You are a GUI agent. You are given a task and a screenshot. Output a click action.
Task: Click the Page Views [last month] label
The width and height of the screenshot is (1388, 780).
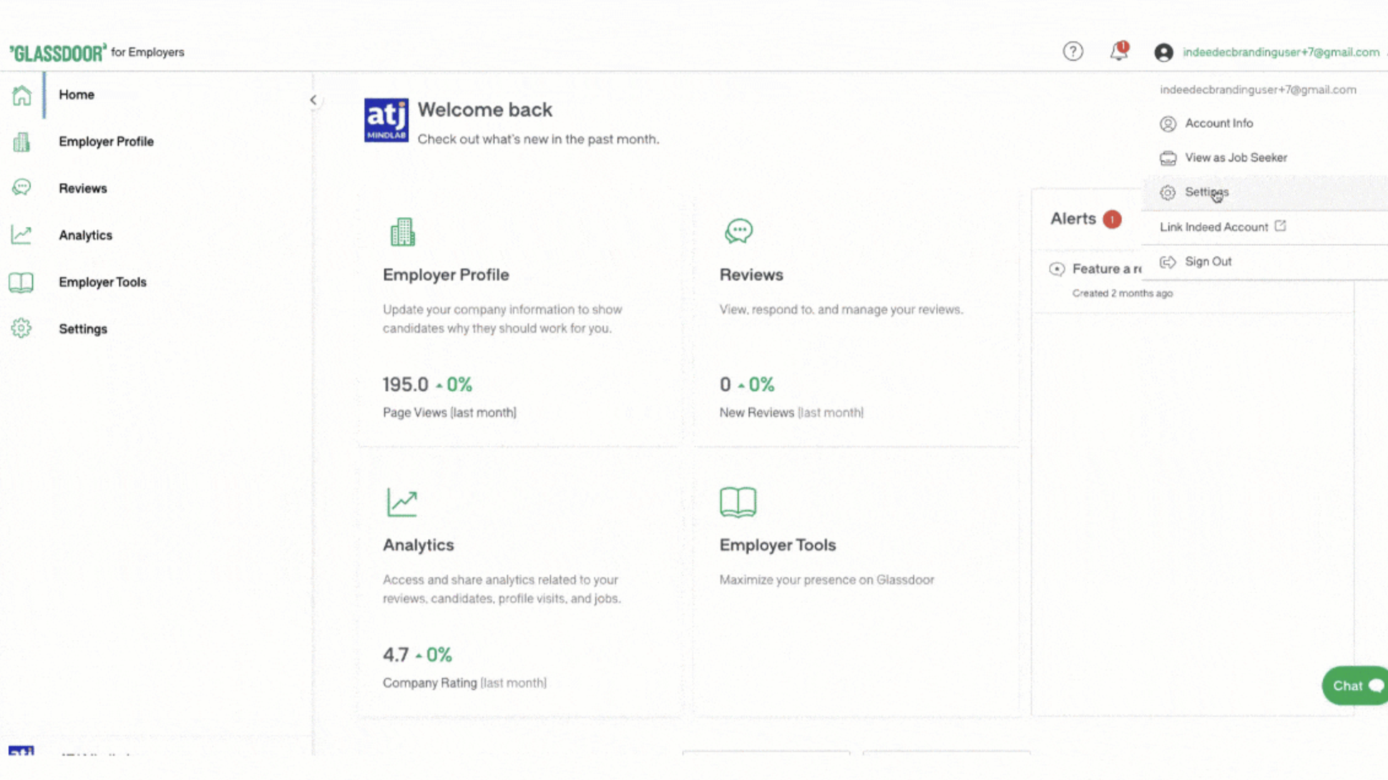pyautogui.click(x=449, y=413)
